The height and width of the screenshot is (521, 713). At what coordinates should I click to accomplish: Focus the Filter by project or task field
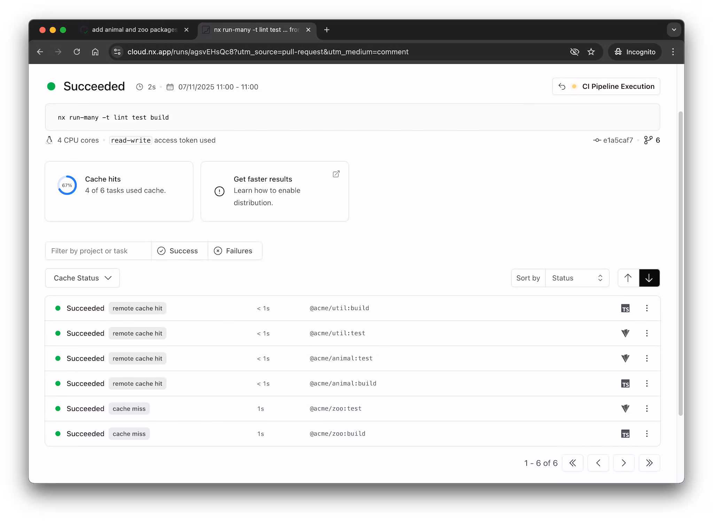pos(98,251)
